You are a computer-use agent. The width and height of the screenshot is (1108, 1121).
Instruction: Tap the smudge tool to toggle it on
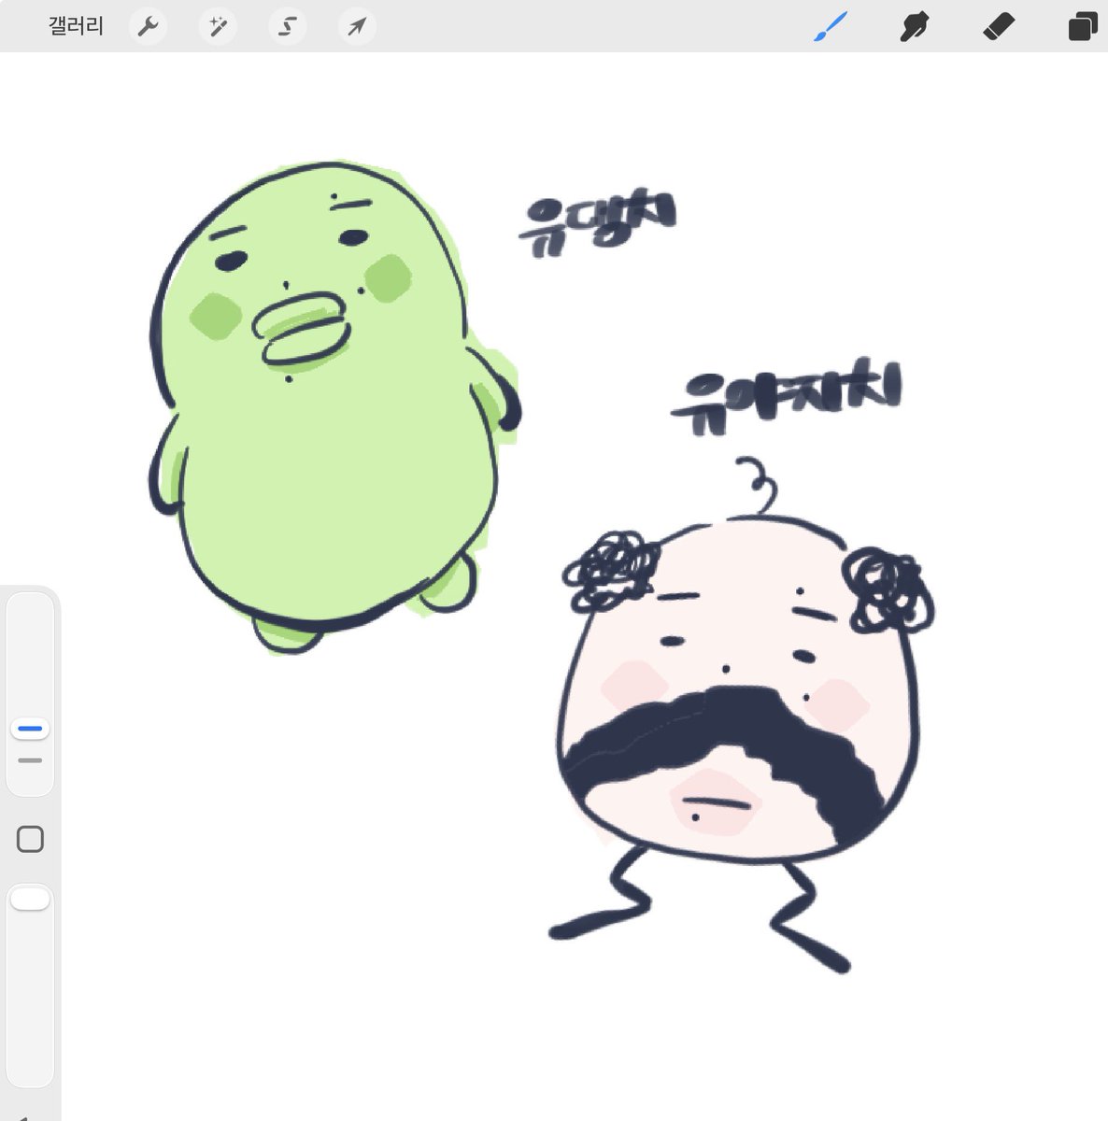(914, 26)
